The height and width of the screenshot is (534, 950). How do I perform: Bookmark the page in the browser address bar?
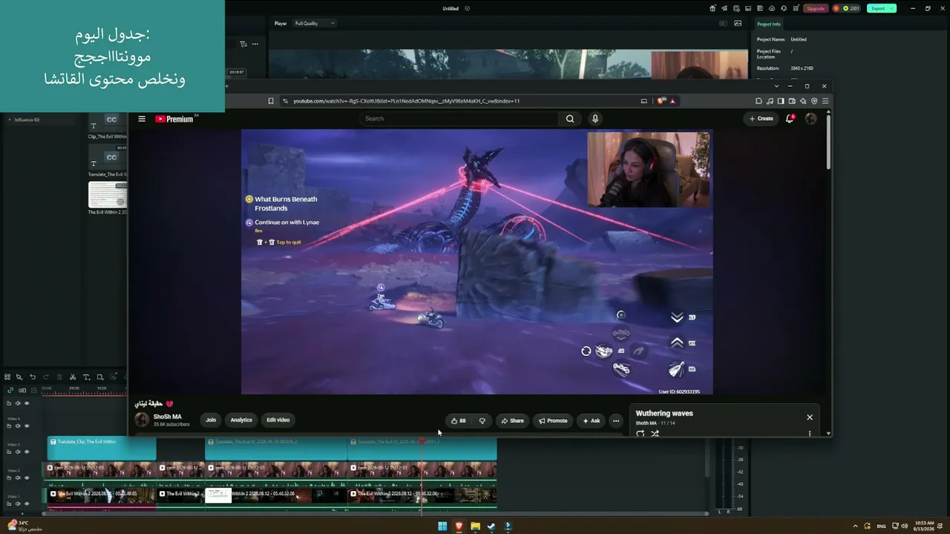click(x=271, y=101)
